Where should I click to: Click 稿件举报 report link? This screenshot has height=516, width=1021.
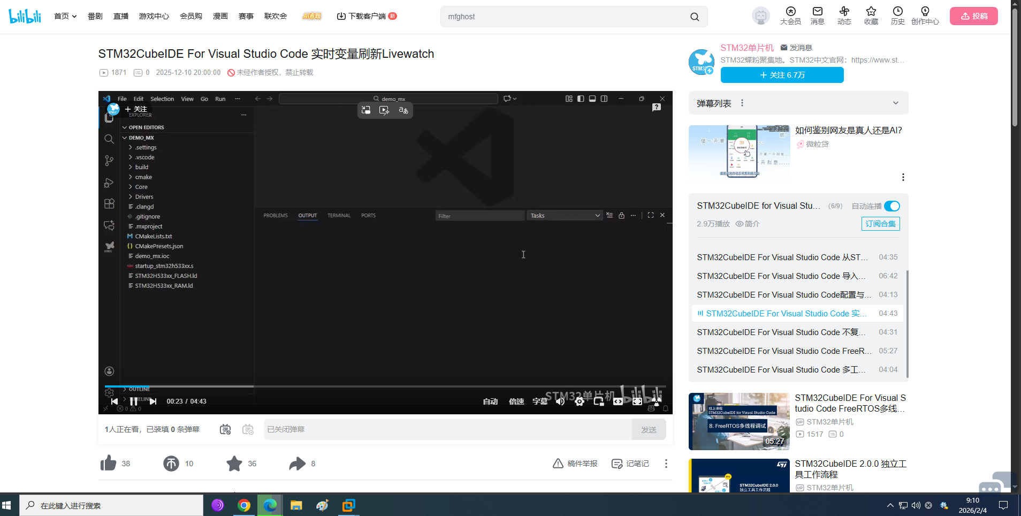[x=575, y=464]
